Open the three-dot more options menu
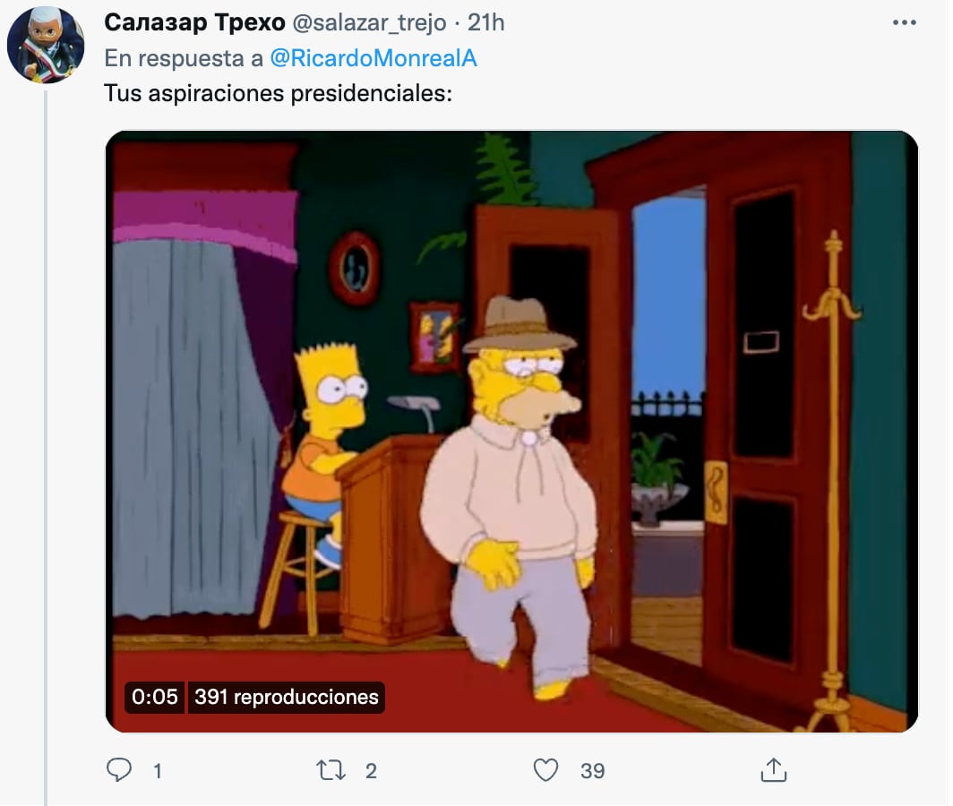953x806 pixels. (905, 22)
